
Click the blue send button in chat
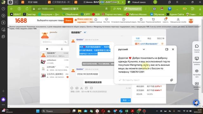click(x=124, y=100)
